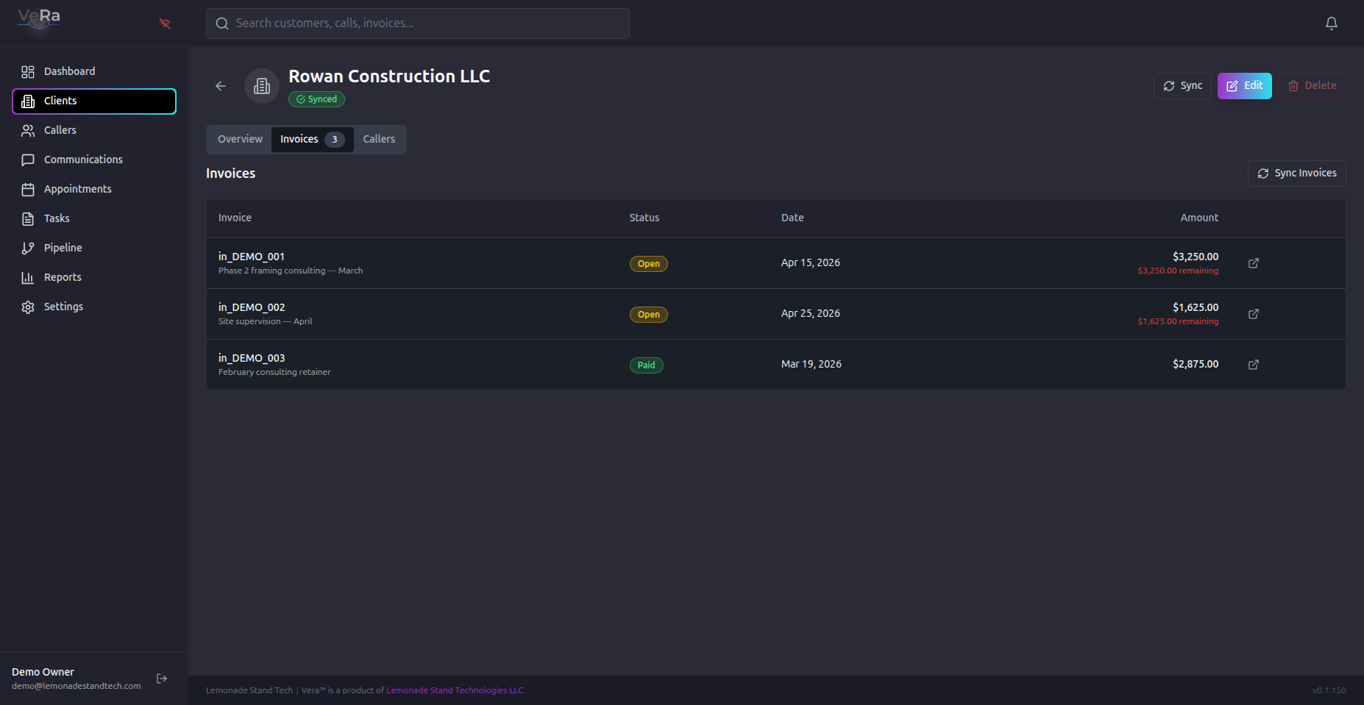Go to Callers in sidebar navigation
Screen dimensions: 1364x705
[x=94, y=130]
